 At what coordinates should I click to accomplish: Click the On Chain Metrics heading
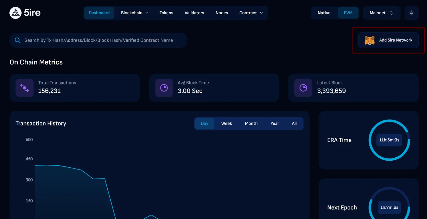[x=36, y=62]
